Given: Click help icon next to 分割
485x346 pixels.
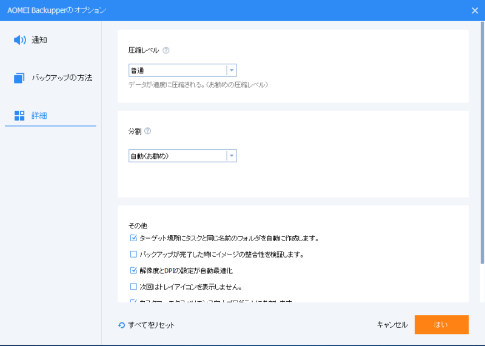Looking at the screenshot, I should 147,130.
